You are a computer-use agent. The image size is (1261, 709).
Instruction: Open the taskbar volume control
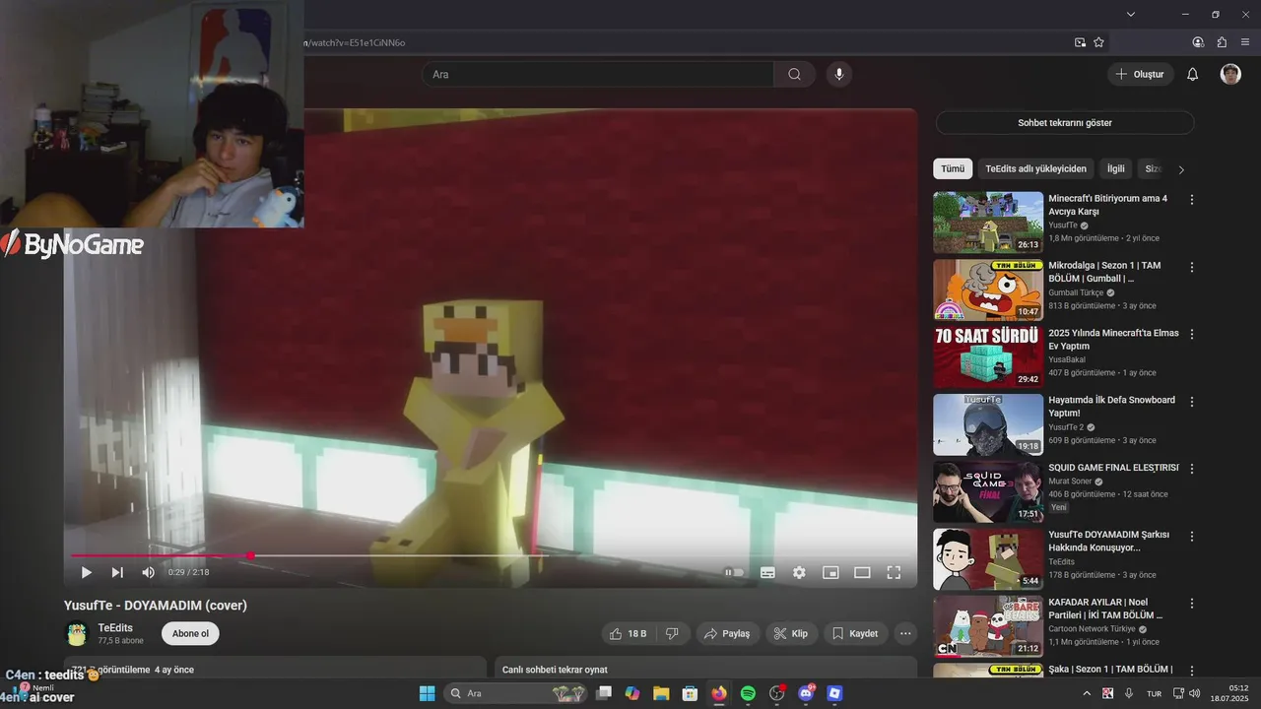tap(1195, 693)
